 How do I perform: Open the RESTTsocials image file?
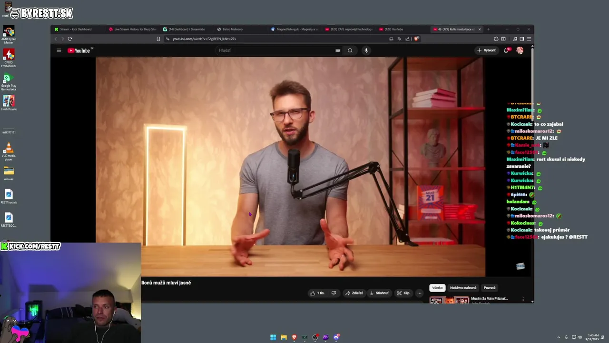tap(9, 196)
